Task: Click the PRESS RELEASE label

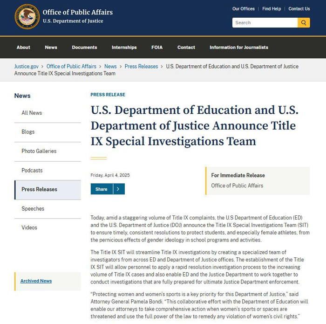Action: click(108, 95)
